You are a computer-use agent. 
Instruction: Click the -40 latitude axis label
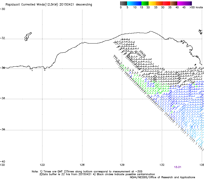[x=2, y=161]
